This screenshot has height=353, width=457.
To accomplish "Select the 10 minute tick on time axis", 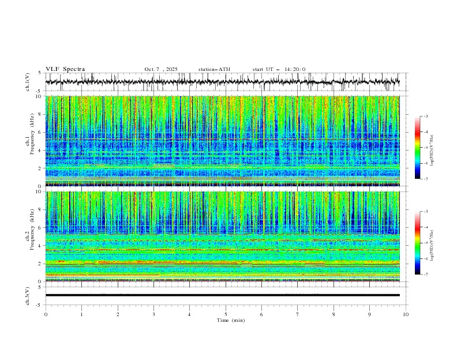I will pos(406,314).
